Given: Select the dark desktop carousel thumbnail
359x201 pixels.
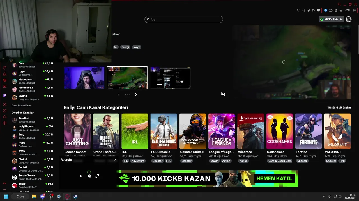Looking at the screenshot, I should pos(170,78).
